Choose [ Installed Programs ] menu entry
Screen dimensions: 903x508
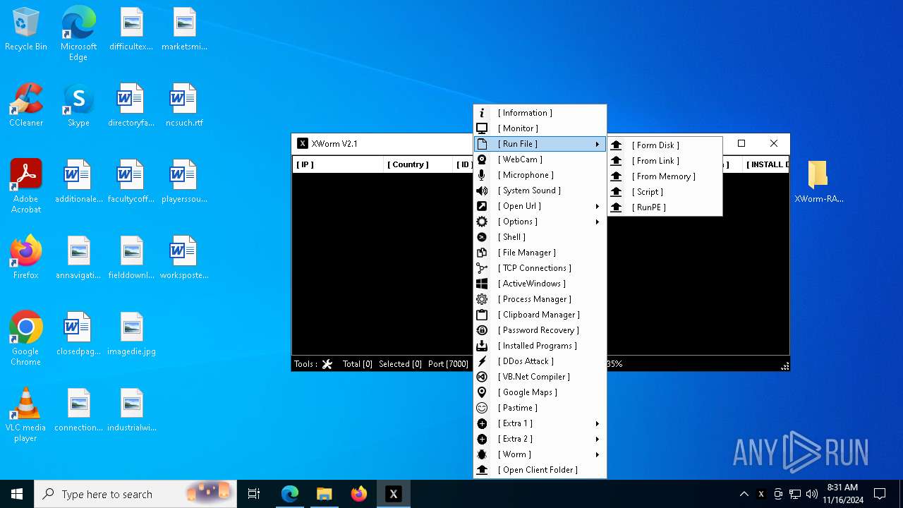[540, 346]
